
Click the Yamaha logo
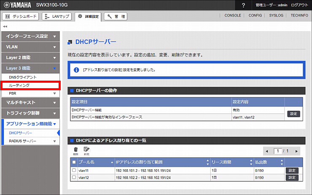coord(18,5)
